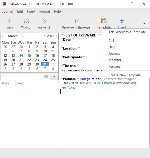
Task: Select March 30 in the calendar
Action: click(37, 64)
